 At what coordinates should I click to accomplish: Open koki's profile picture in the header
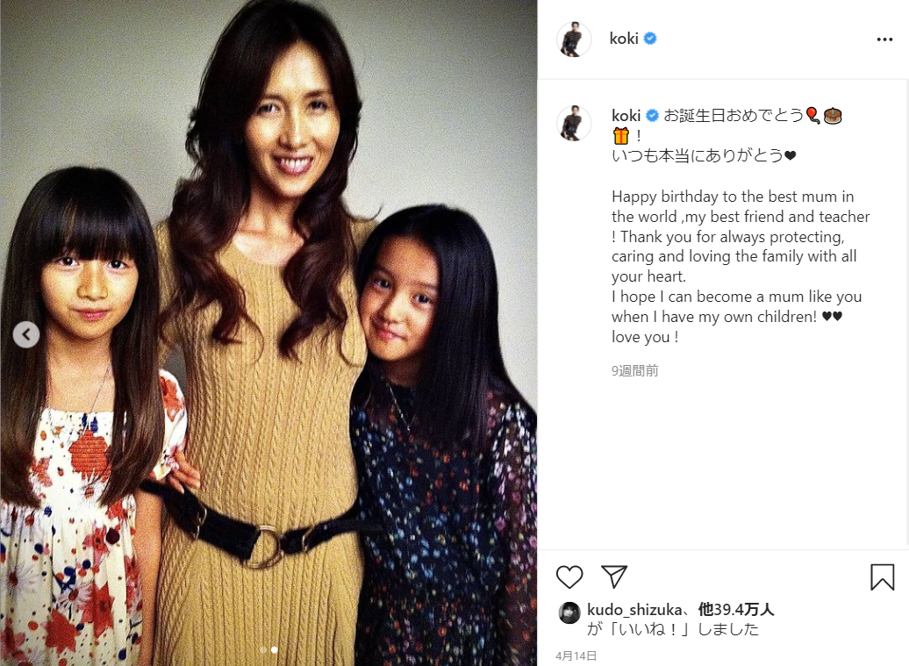pyautogui.click(x=574, y=39)
